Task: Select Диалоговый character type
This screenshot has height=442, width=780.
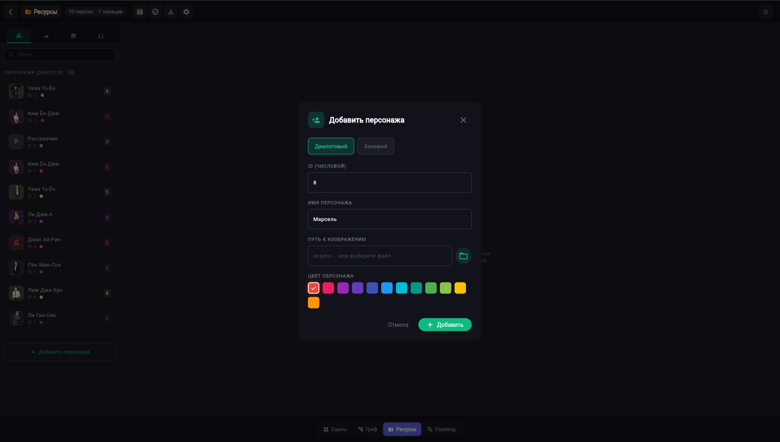Action: tap(331, 146)
